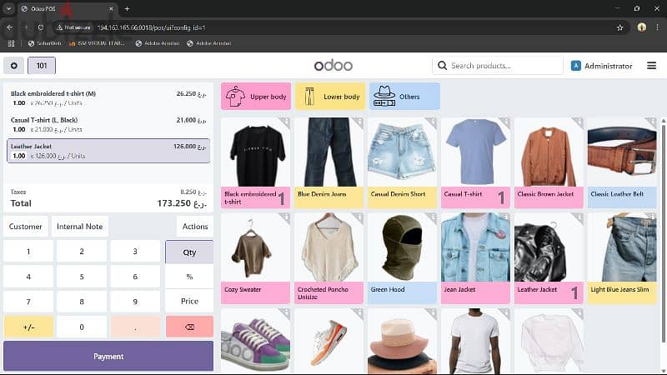This screenshot has width=667, height=375.
Task: Toggle the Qty numpad mode
Action: (x=189, y=252)
